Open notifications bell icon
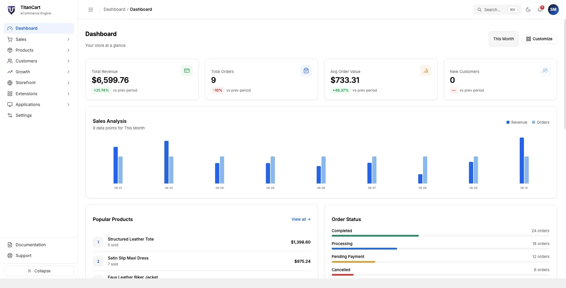 [540, 10]
